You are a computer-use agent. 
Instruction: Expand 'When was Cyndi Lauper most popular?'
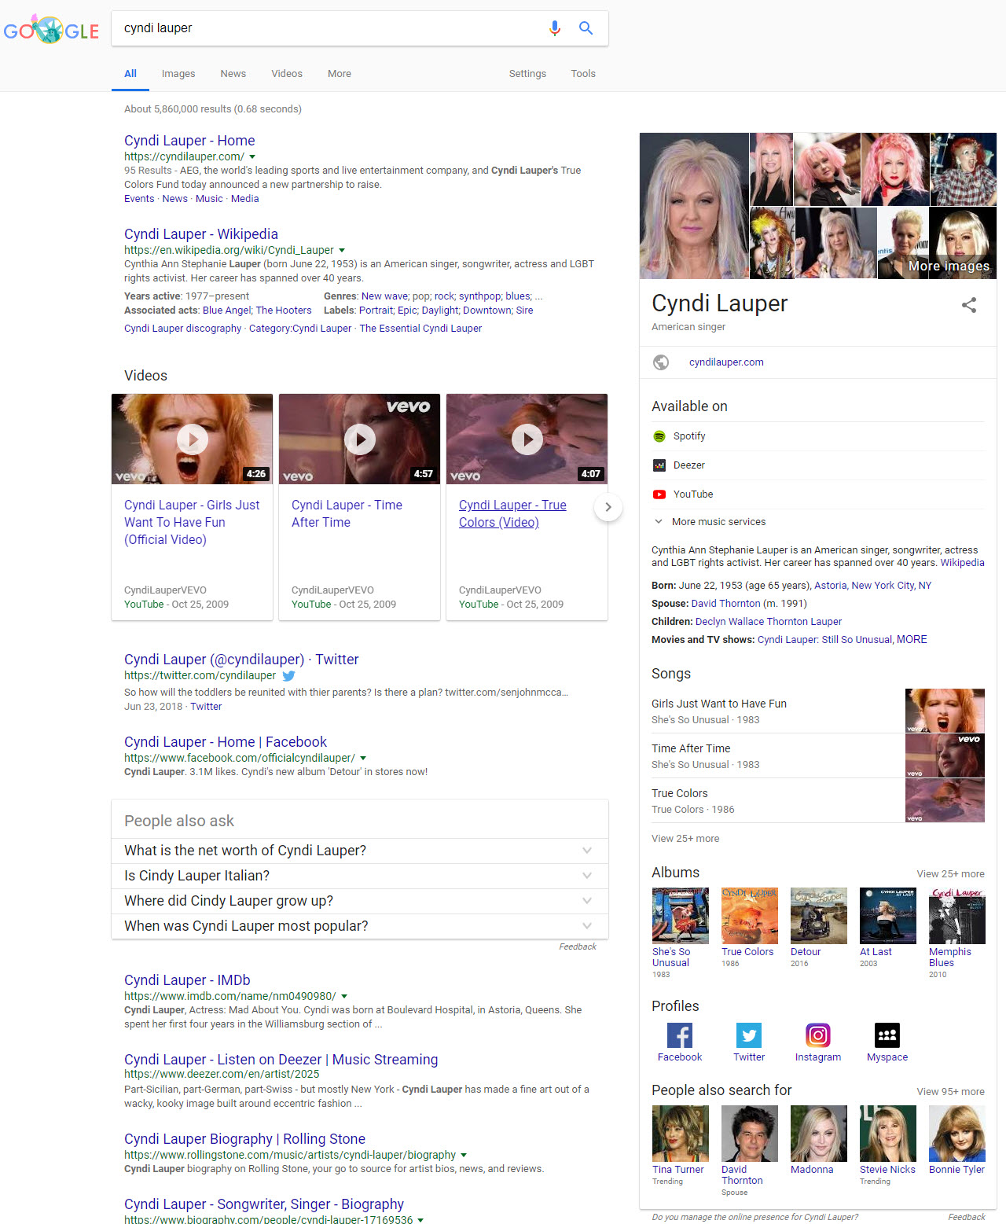pos(360,926)
